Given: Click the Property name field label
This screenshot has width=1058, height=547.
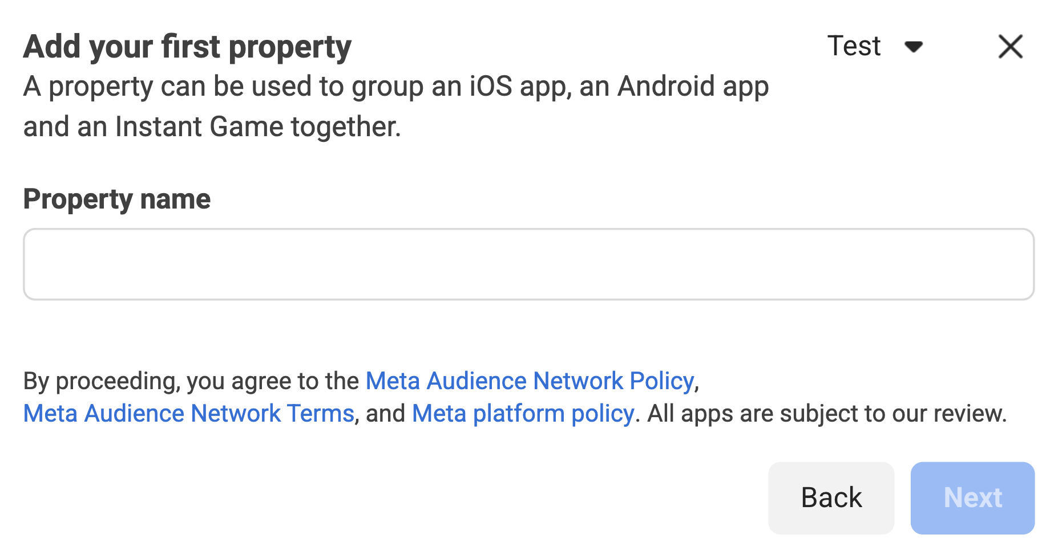Looking at the screenshot, I should [117, 199].
